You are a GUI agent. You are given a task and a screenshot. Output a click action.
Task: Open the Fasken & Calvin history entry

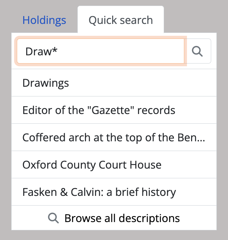[99, 192]
